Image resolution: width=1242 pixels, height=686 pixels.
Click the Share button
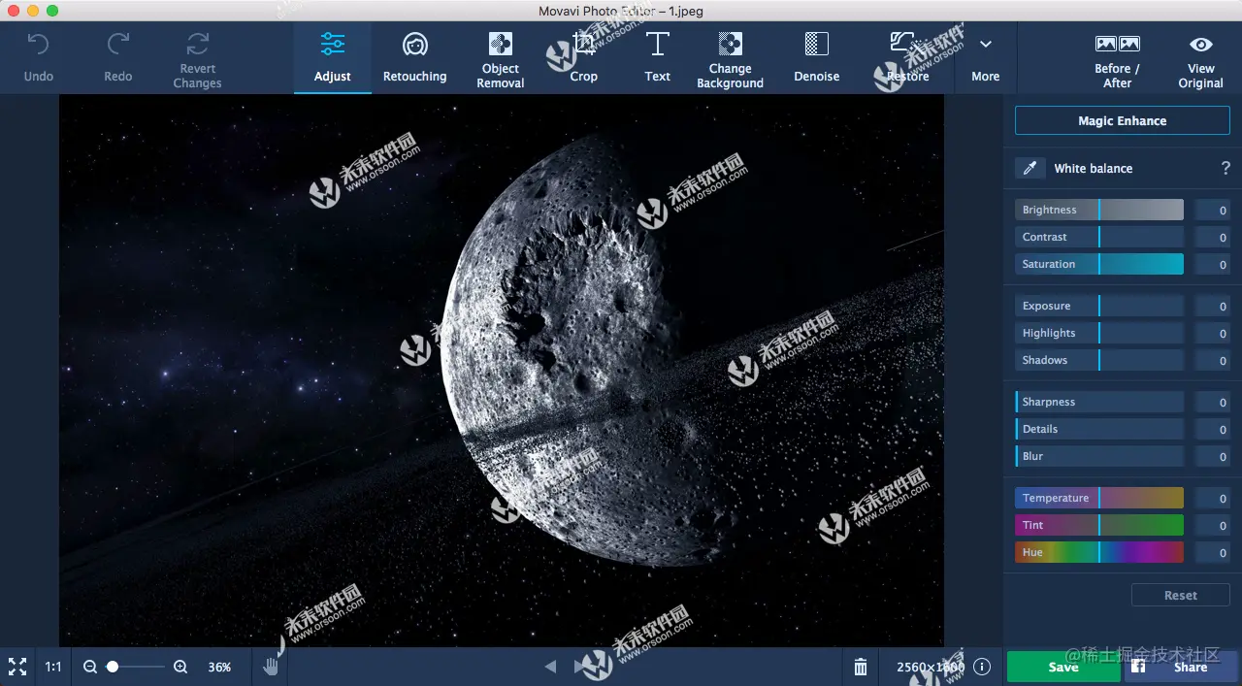click(x=1181, y=667)
